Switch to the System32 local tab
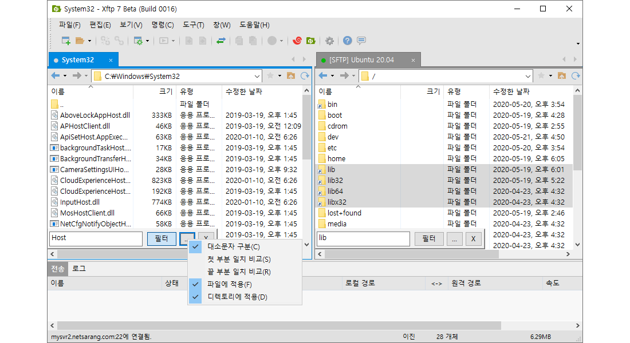 (84, 60)
